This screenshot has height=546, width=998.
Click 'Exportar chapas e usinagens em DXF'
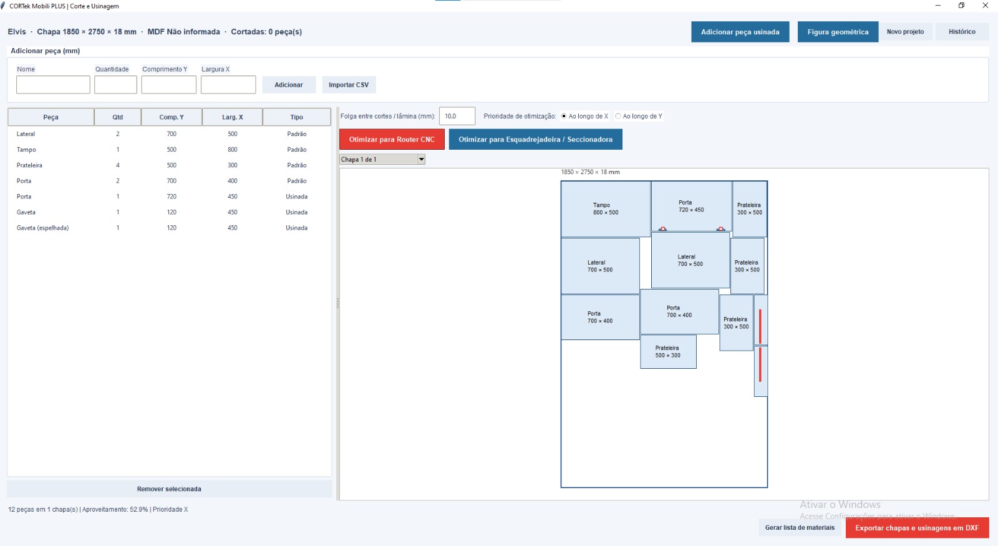[x=917, y=528]
